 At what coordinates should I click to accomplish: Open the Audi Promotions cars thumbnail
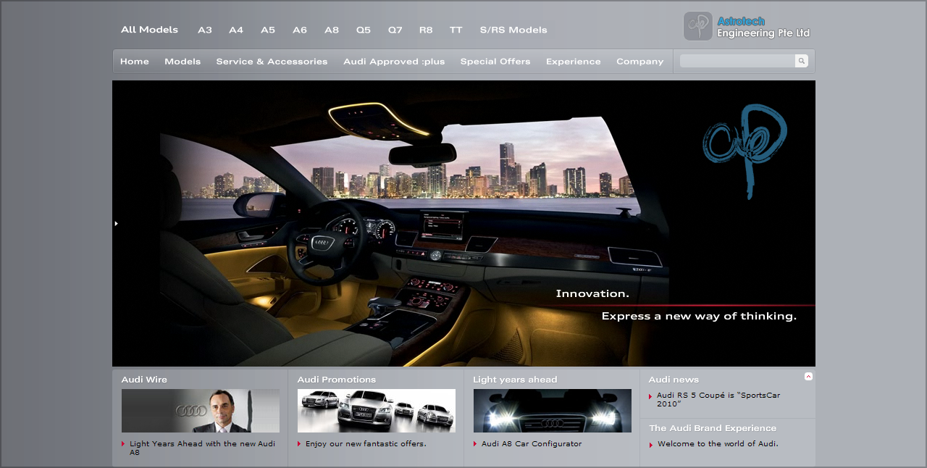(x=377, y=411)
